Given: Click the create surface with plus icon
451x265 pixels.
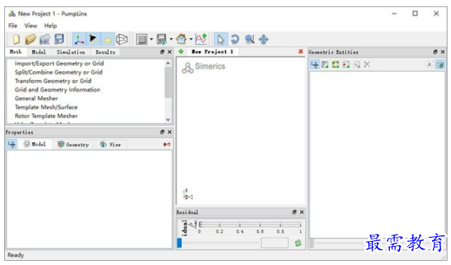Looking at the screenshot, I should (325, 65).
